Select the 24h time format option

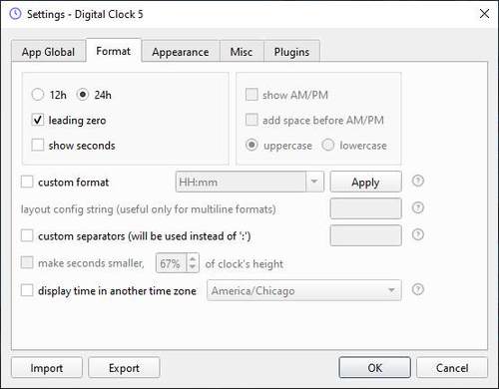point(83,95)
